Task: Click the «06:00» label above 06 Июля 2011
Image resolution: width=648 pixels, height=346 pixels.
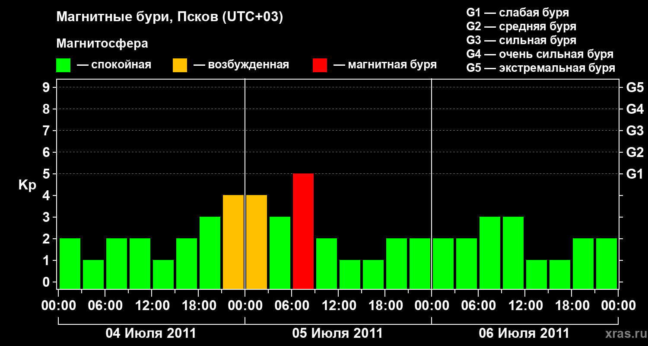Action: (x=478, y=306)
